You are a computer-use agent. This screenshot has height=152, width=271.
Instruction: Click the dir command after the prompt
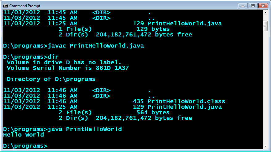tap(51, 57)
